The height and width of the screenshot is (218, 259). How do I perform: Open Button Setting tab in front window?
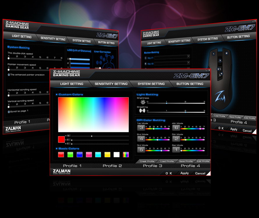(190, 84)
